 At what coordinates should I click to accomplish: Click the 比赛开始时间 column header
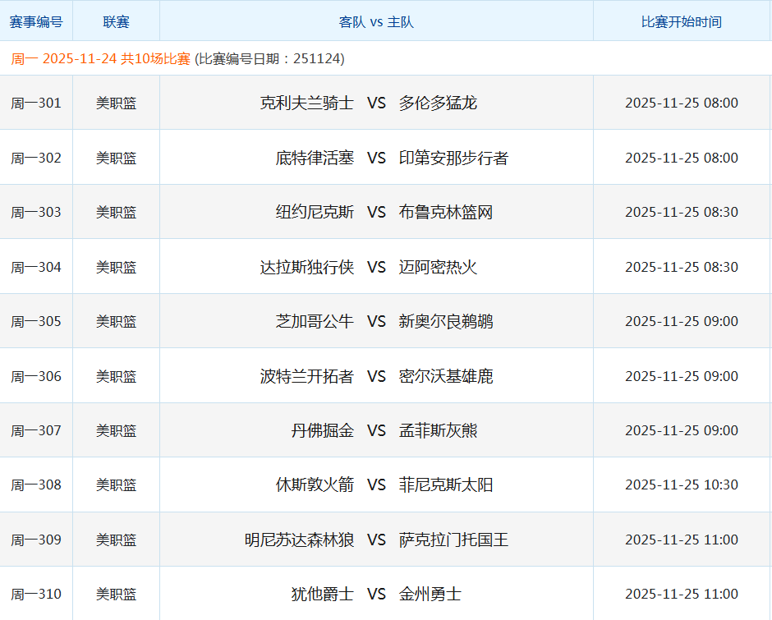point(681,21)
